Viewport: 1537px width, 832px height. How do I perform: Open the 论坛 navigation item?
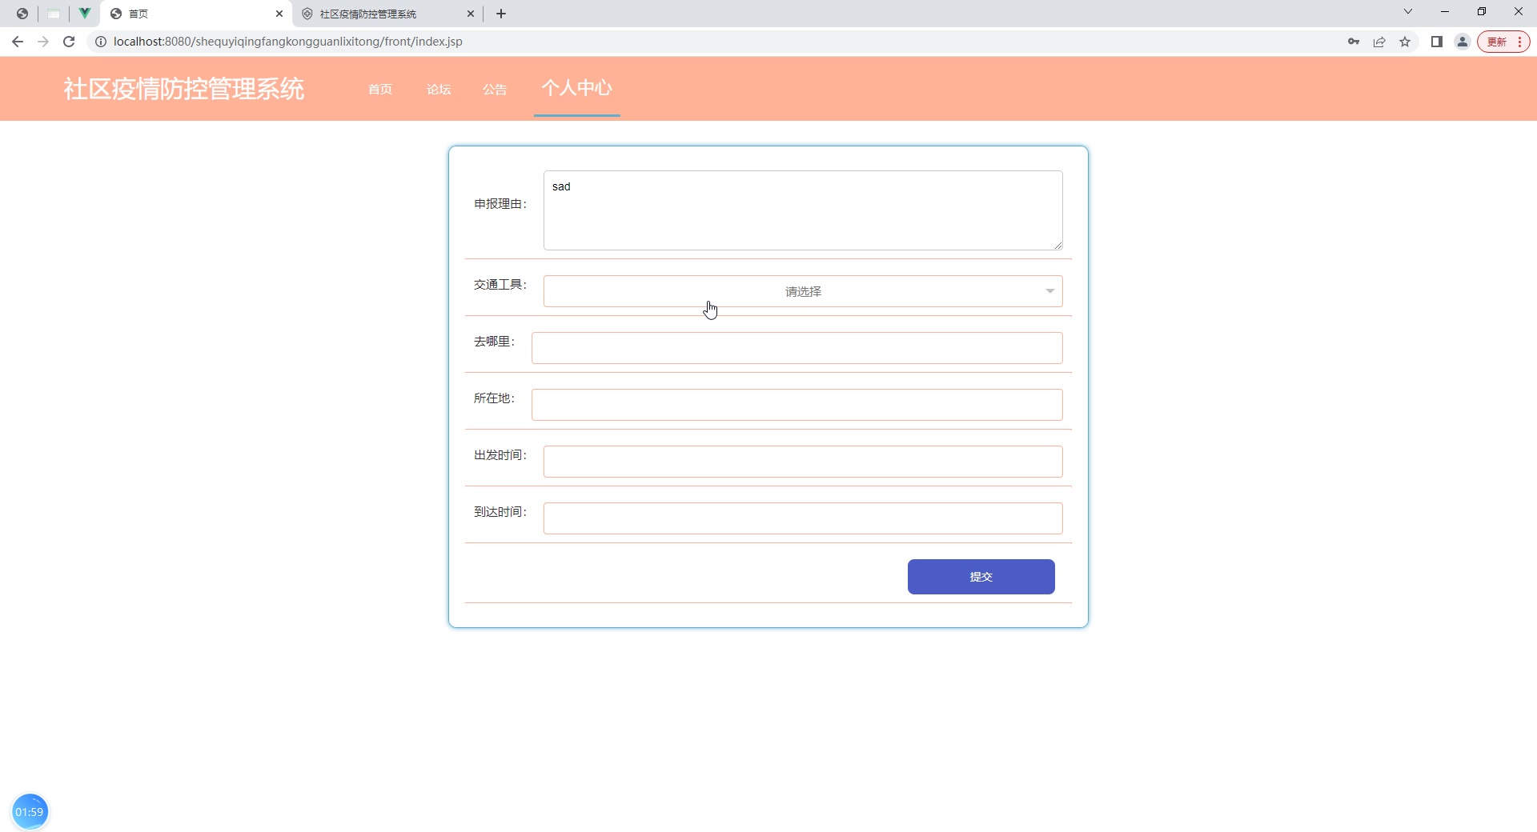point(439,90)
